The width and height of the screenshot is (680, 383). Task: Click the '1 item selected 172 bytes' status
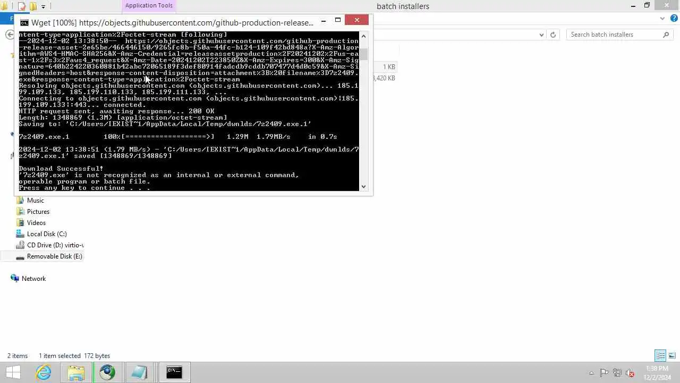[74, 356]
